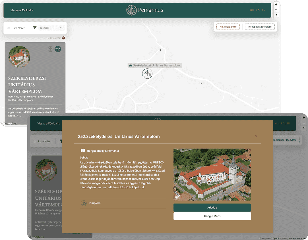Click the round church photo in the lower window's card
Screen dimensions: 308x240
(x=46, y=170)
